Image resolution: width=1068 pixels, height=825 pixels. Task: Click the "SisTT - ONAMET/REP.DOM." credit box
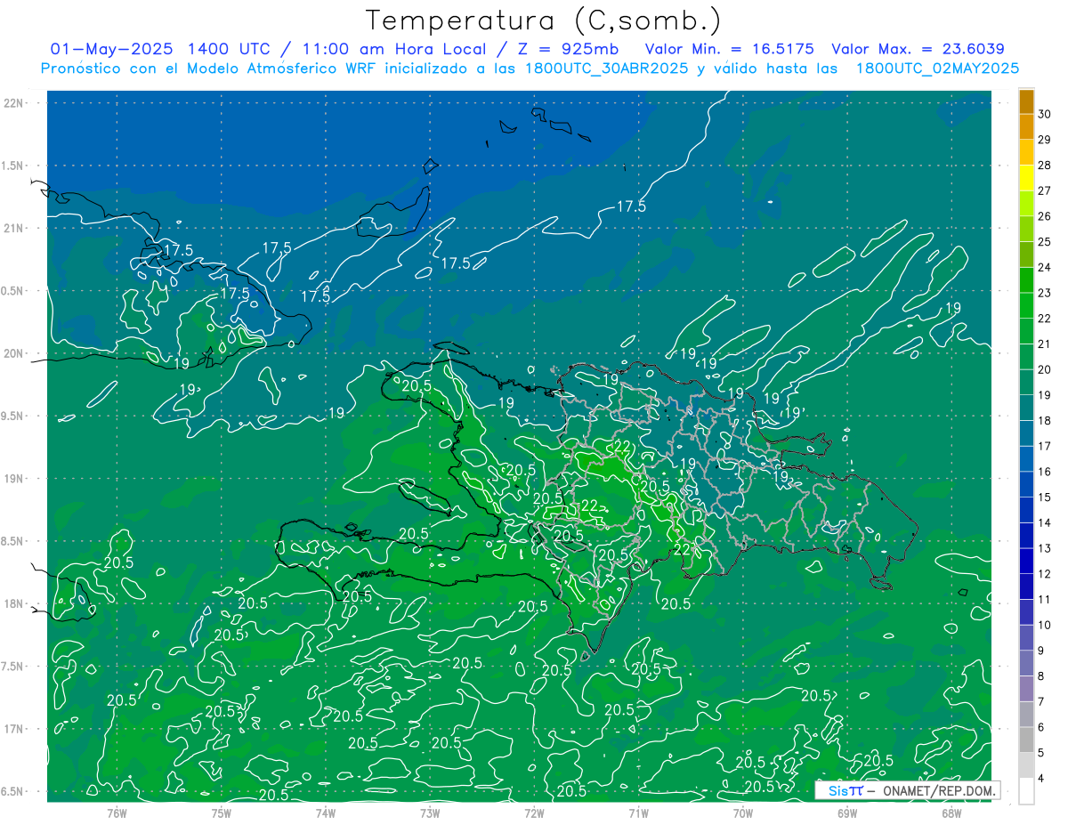click(908, 790)
